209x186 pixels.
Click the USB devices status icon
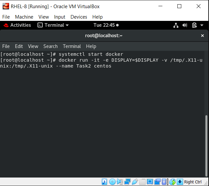pos(135,182)
